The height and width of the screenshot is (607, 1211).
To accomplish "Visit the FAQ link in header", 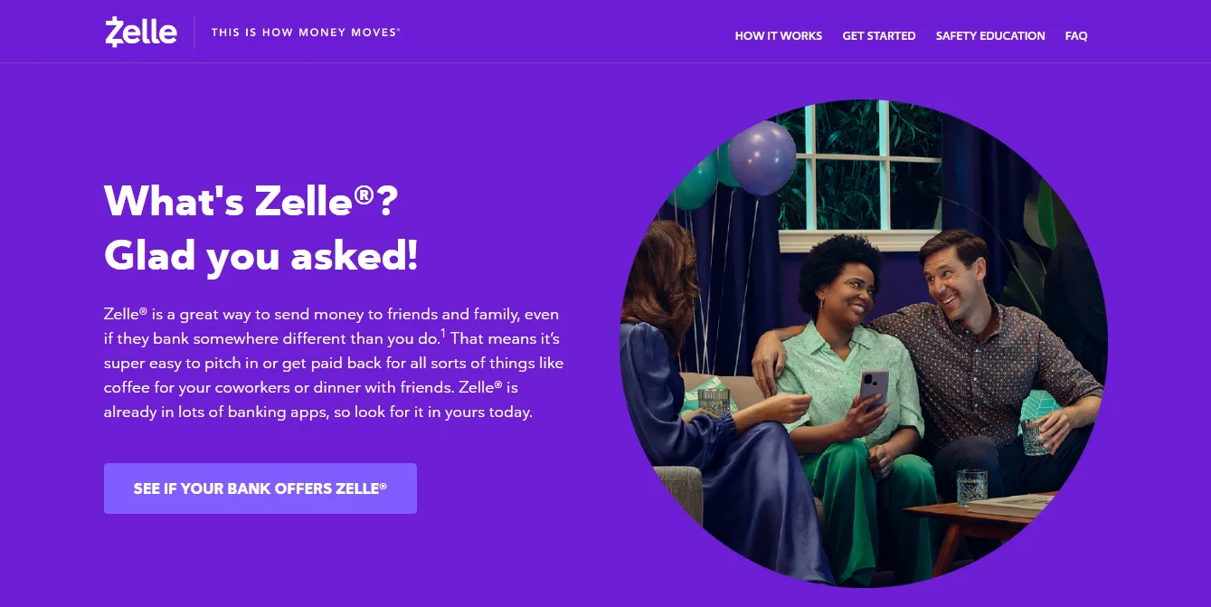I will (x=1076, y=36).
